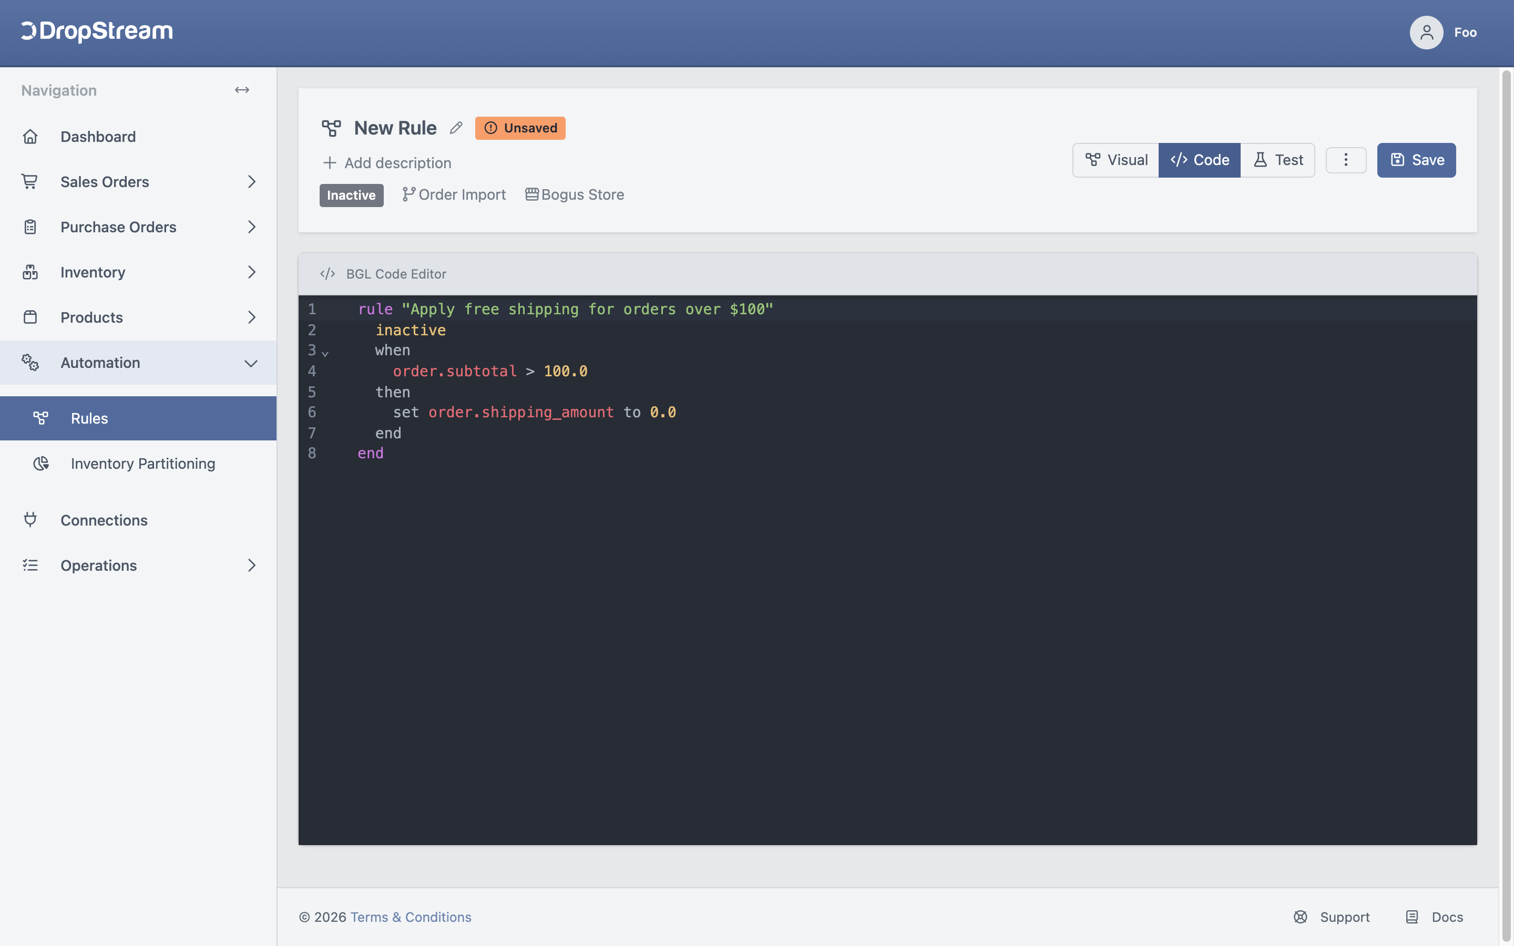
Task: Click the Inventory boxes icon
Action: (x=30, y=272)
